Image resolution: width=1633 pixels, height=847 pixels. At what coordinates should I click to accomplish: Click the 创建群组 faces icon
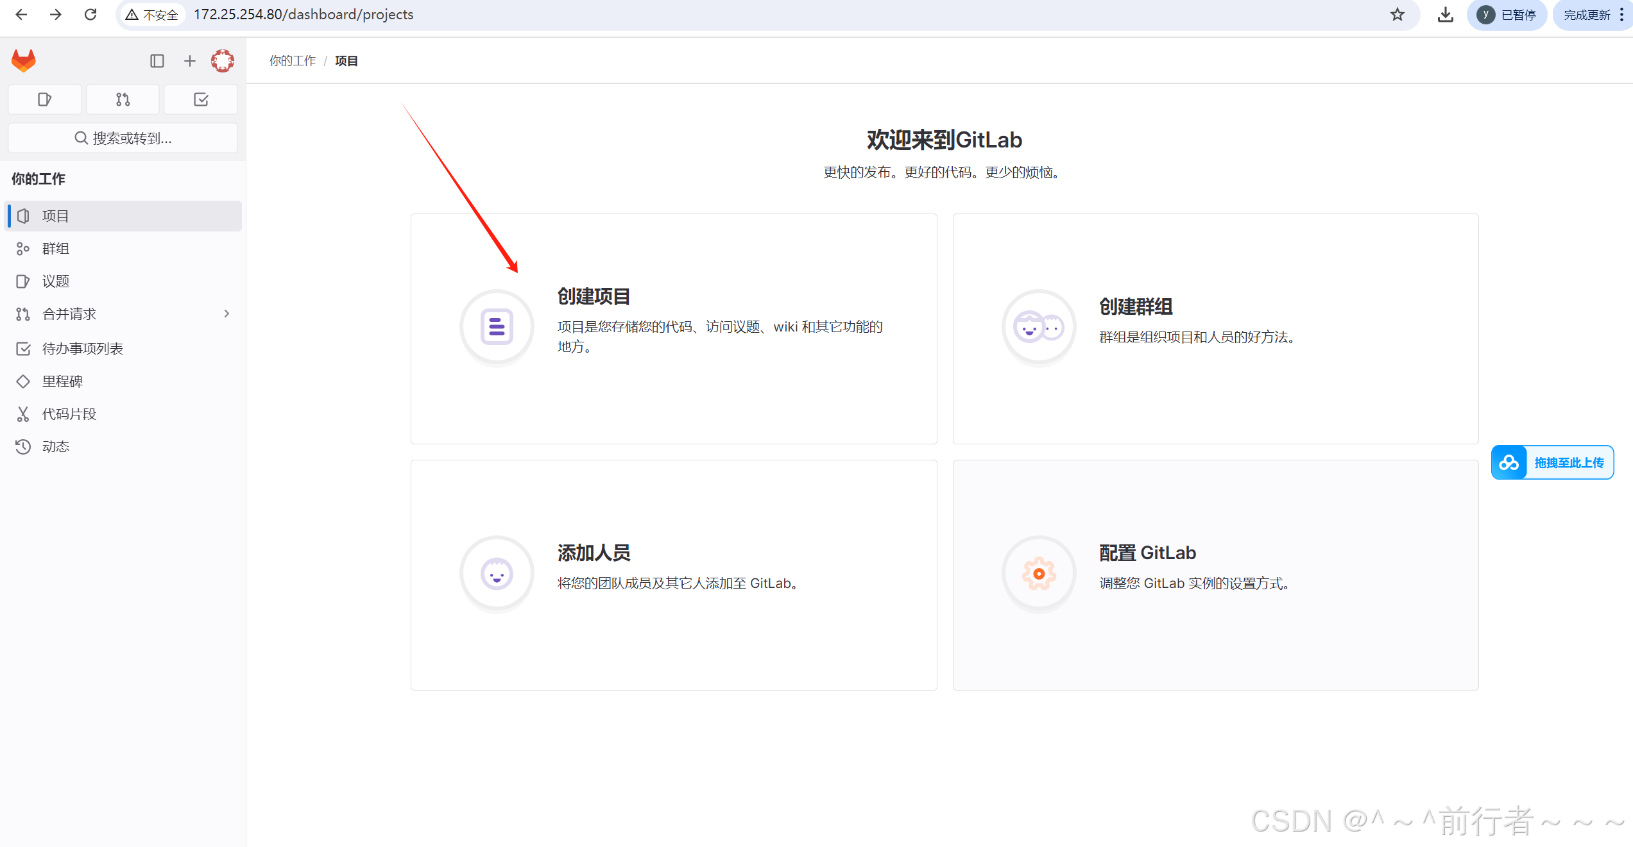click(1039, 327)
